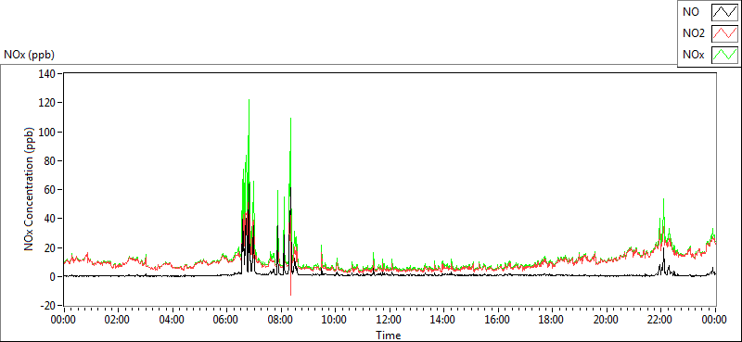Image resolution: width=742 pixels, height=342 pixels.
Task: Click the NOx (ppb) chart title
Action: (30, 55)
